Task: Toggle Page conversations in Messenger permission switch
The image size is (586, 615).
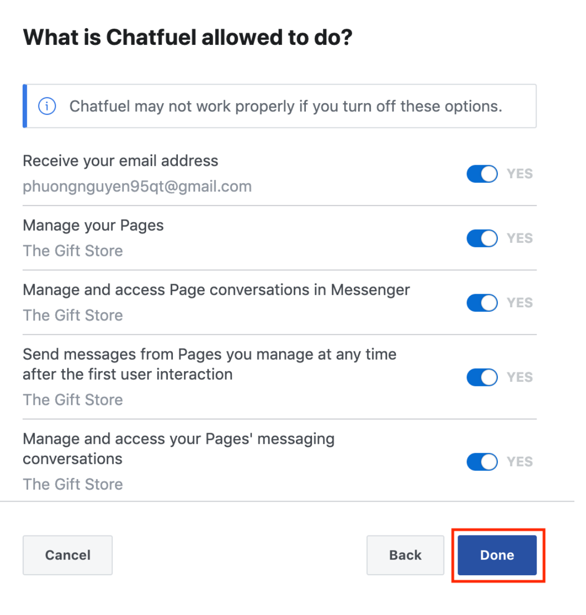Action: point(482,303)
